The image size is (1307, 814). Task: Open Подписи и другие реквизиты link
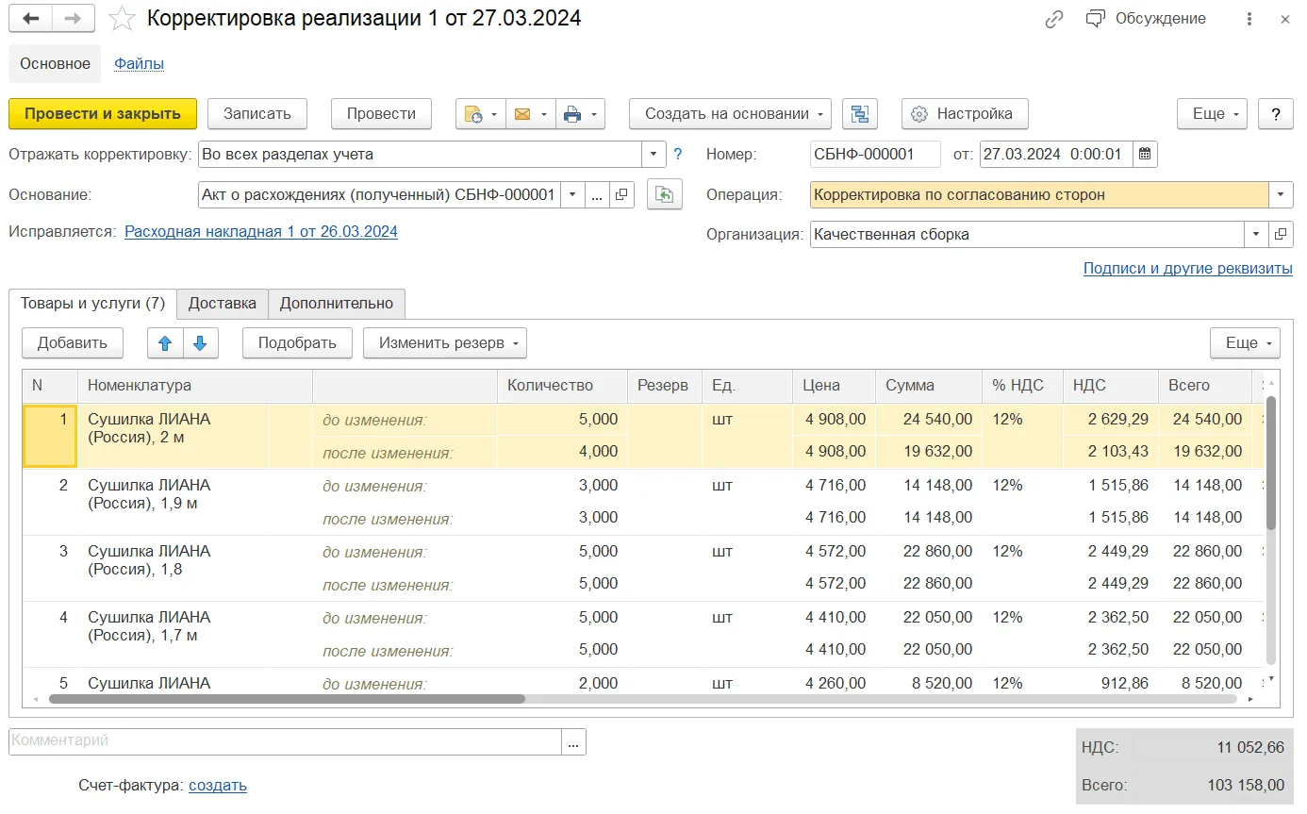click(x=1188, y=268)
